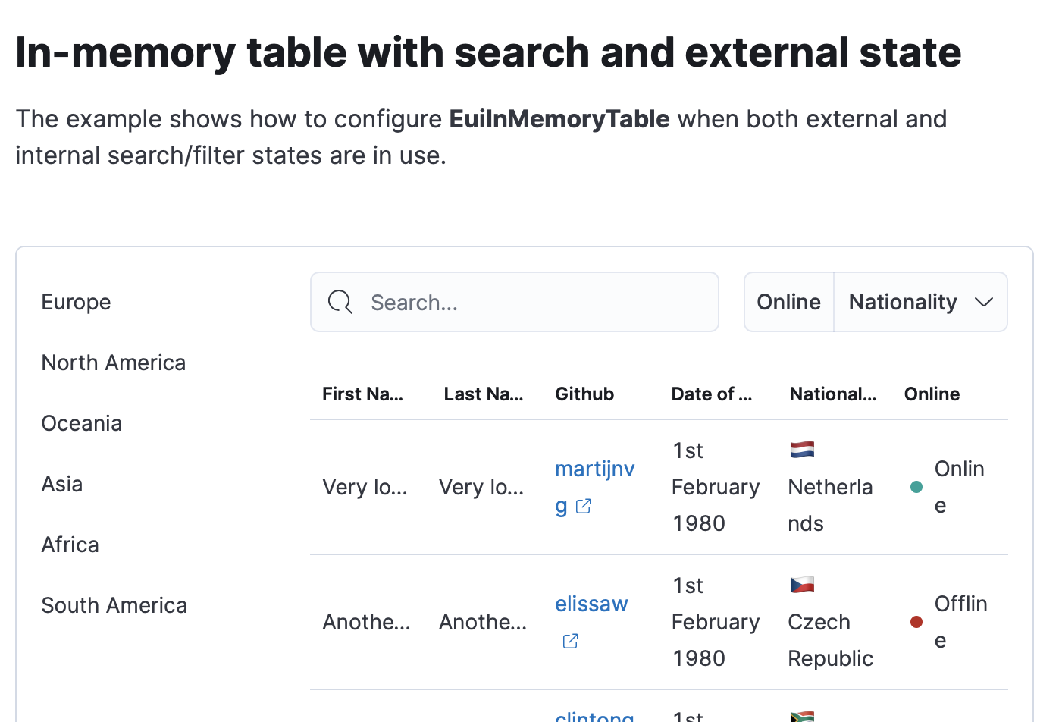The image size is (1037, 722).
Task: Click the Czech Republic flag icon
Action: (x=802, y=585)
